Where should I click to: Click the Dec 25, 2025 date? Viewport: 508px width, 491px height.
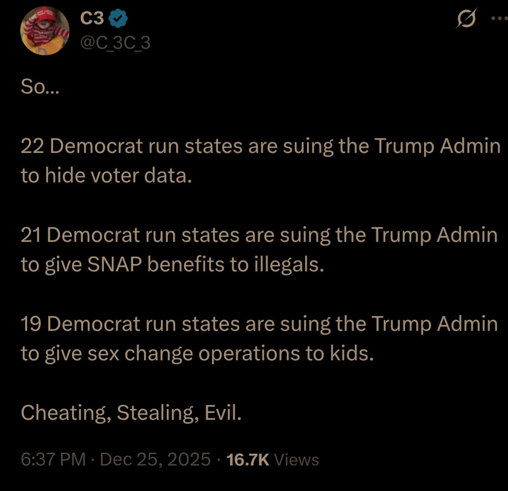pos(156,460)
